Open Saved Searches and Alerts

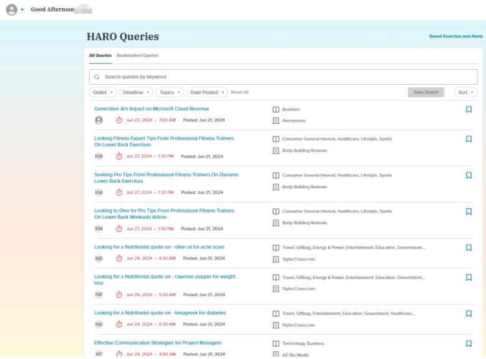456,36
